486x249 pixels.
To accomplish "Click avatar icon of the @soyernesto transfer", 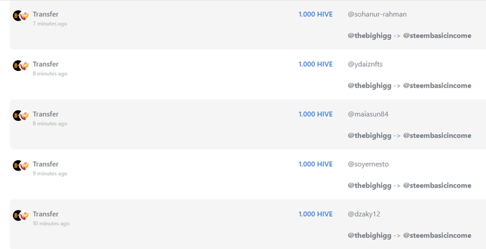I will 21,165.
